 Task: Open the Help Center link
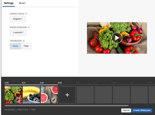point(23,110)
